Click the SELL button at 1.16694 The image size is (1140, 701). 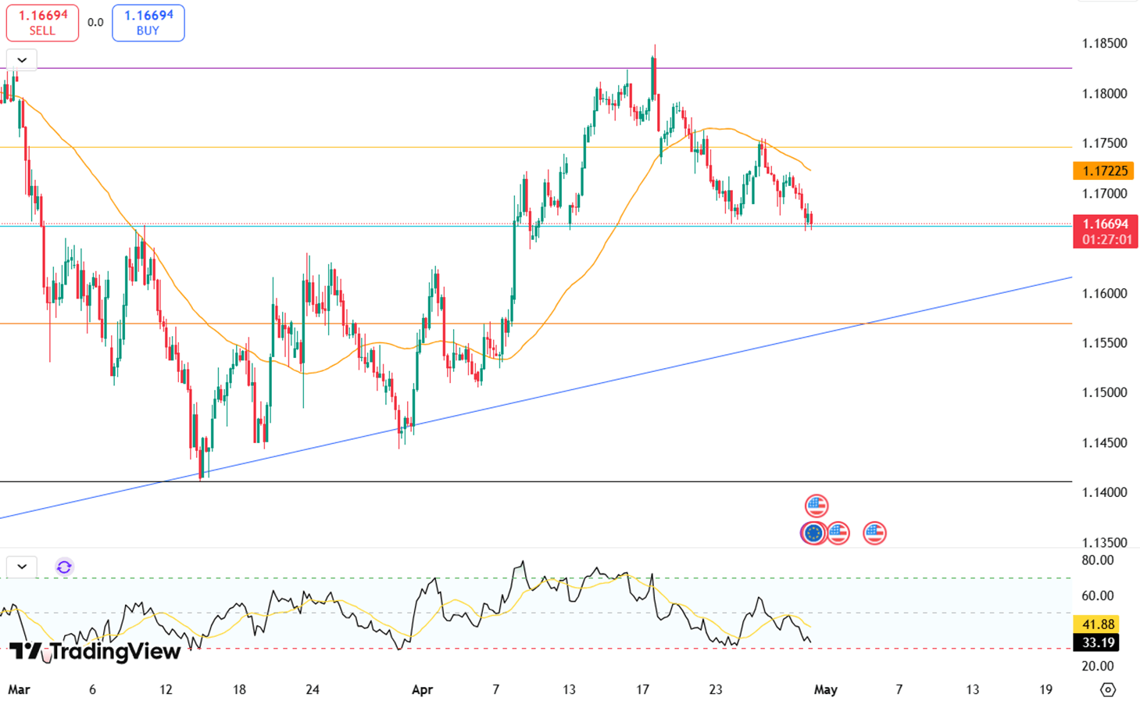pos(42,23)
